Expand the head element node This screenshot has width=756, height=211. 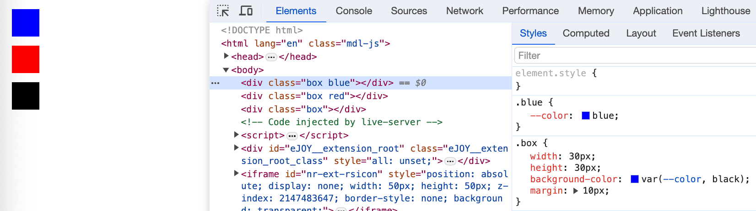pyautogui.click(x=226, y=56)
